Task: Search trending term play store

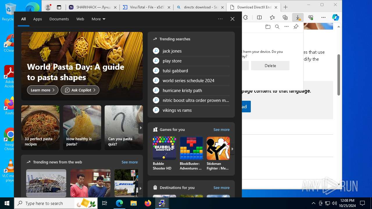Action: [191, 61]
